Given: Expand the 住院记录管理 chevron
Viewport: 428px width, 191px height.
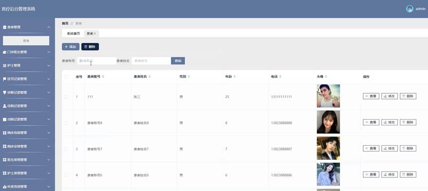Looking at the screenshot, I should pyautogui.click(x=49, y=106).
